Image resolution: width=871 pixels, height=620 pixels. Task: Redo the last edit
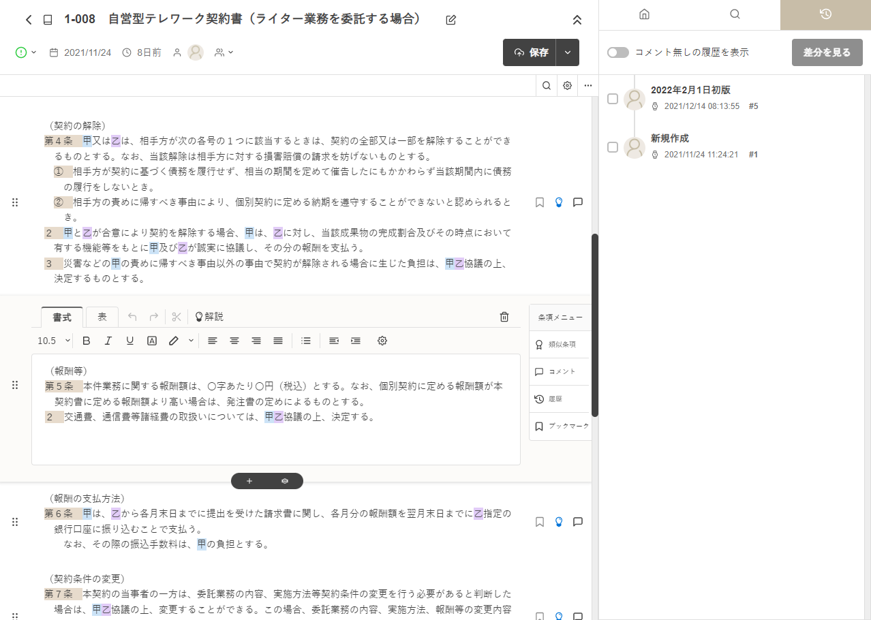tap(154, 317)
